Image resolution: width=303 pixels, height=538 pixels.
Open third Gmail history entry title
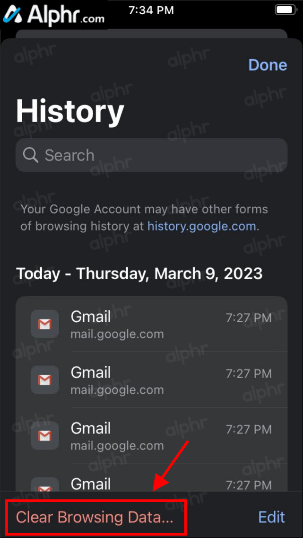[x=90, y=429]
